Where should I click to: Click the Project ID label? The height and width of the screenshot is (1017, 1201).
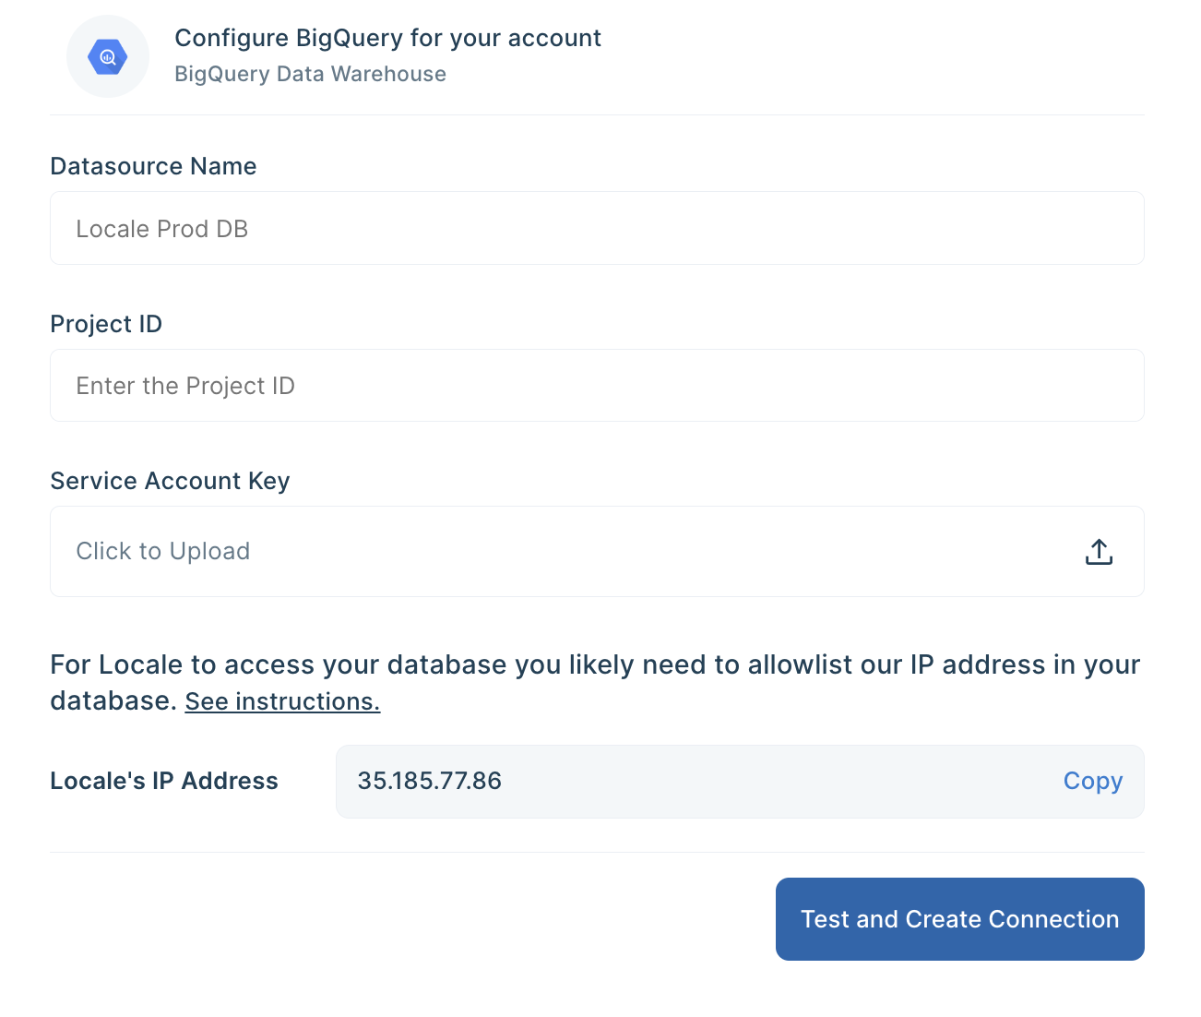point(106,324)
